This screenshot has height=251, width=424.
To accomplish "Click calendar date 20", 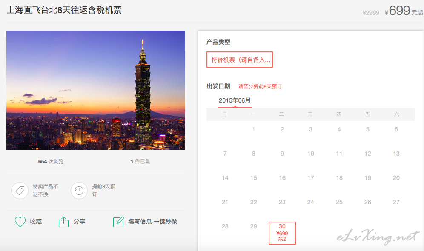I will pyautogui.click(x=396, y=178).
